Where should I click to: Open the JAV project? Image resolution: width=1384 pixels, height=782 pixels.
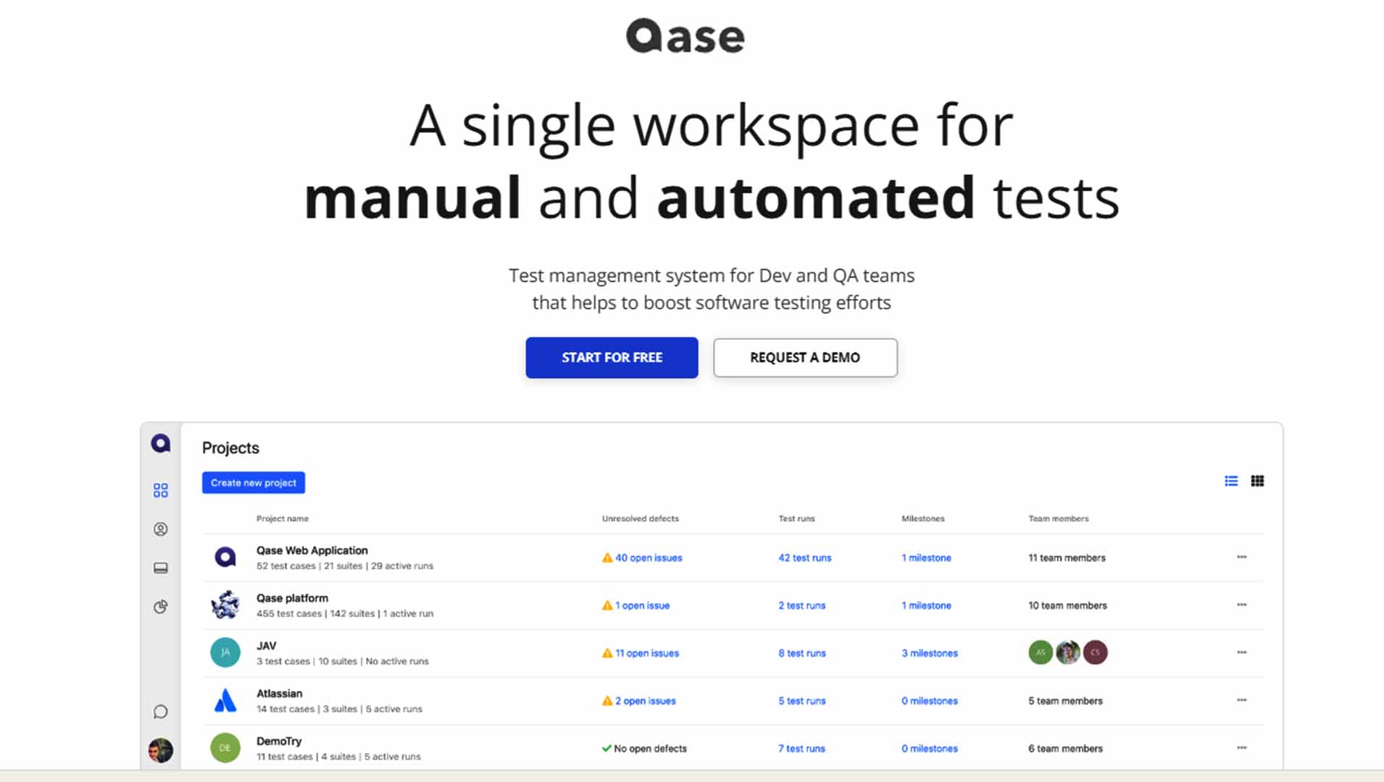tap(266, 646)
